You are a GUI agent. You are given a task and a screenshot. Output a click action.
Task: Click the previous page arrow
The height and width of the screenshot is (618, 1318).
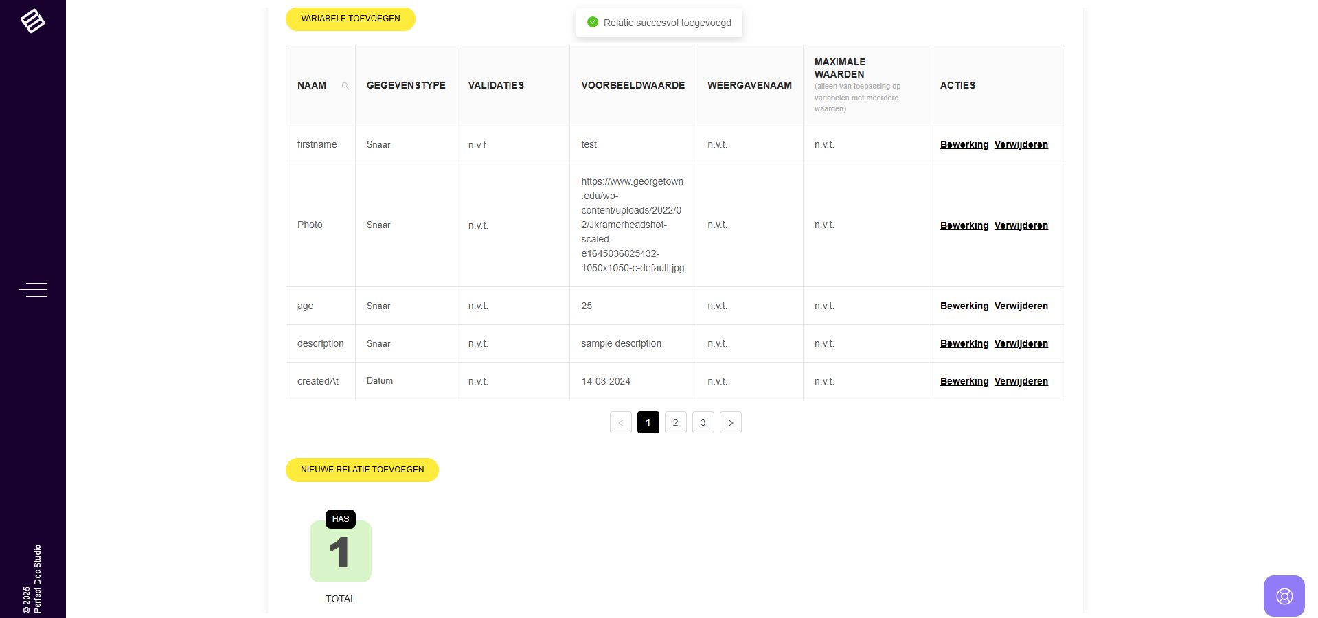[620, 422]
